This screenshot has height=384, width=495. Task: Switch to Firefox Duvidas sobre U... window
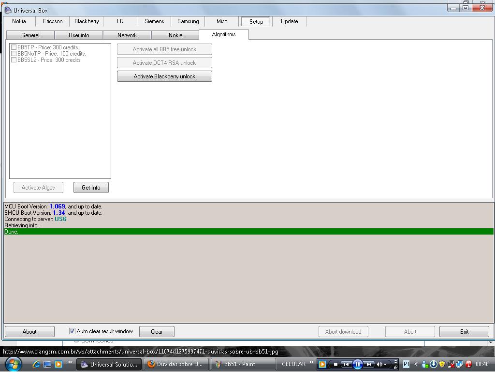pos(176,364)
